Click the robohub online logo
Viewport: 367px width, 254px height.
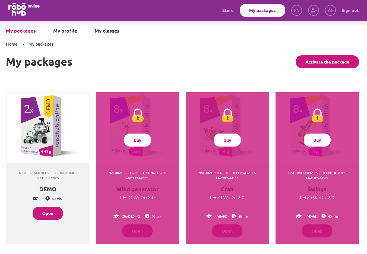tap(24, 10)
